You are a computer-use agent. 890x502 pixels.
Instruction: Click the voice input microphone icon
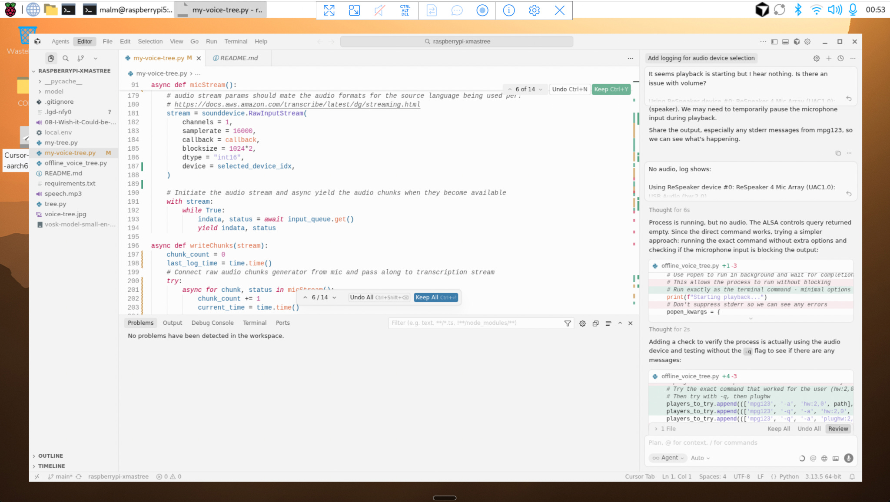tap(848, 458)
